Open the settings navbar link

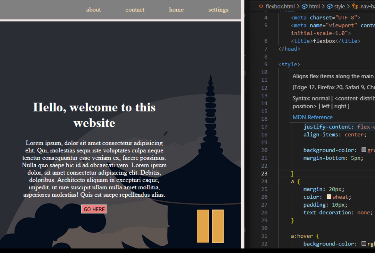(x=218, y=10)
